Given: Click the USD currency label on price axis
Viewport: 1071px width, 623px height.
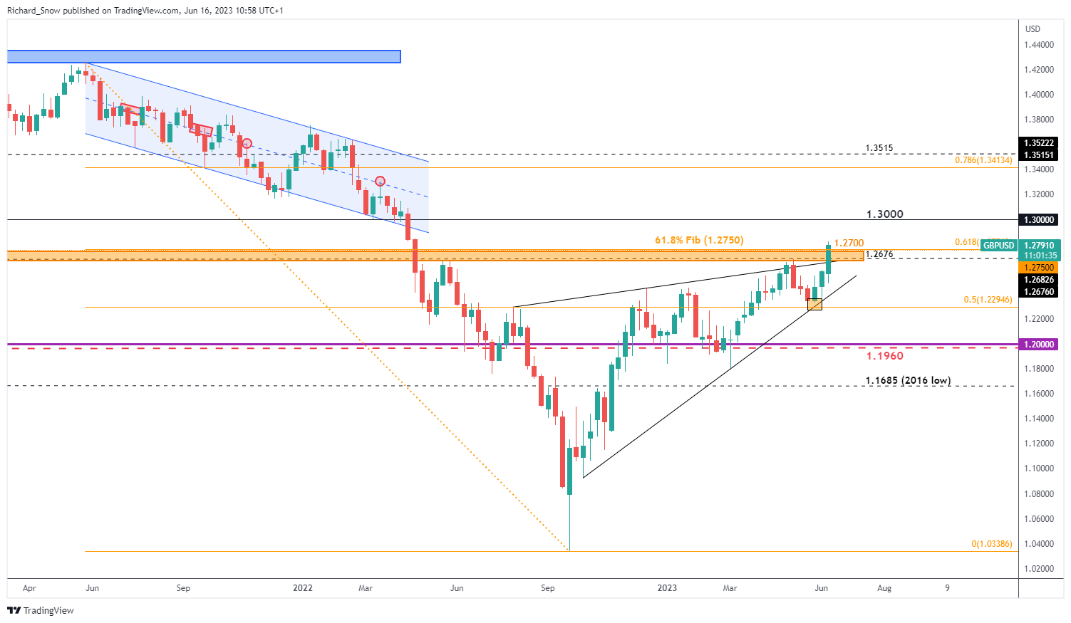Looking at the screenshot, I should pyautogui.click(x=1032, y=29).
